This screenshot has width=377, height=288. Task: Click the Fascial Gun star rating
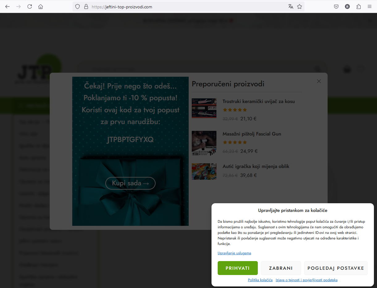[x=235, y=142]
